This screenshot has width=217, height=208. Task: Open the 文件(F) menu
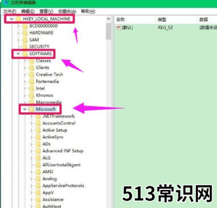(9, 11)
